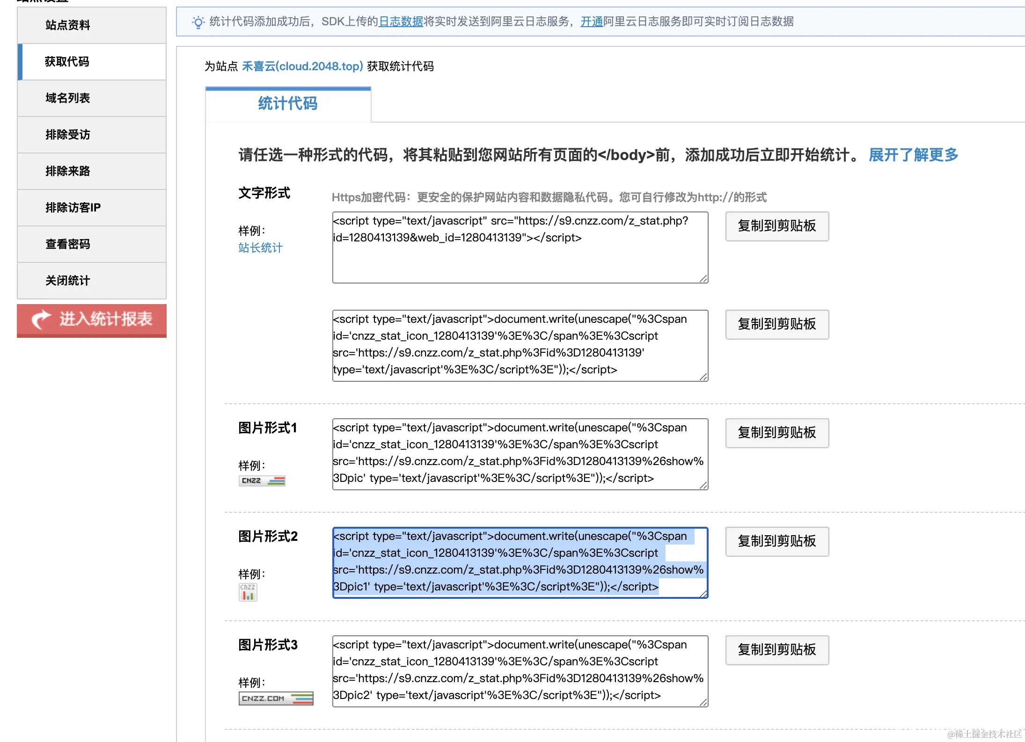Click resize handle of 图片形式1 textarea
This screenshot has height=742, width=1025.
(703, 485)
